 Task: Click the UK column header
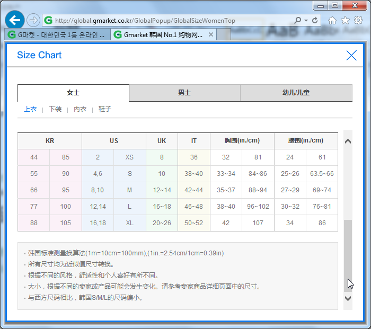[x=162, y=141]
